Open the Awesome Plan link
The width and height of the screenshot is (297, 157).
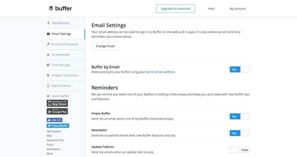(55, 140)
